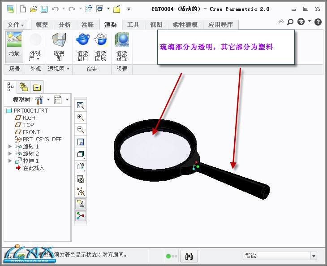The image size is (327, 266).
Task: Select PRT0004.PRT in the model tree
Action: [x=27, y=110]
